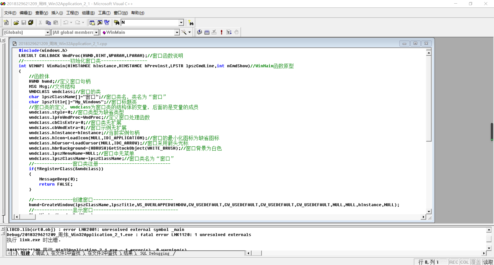The image size is (494, 265).
Task: Build the project with the Build icon
Action: point(207,32)
